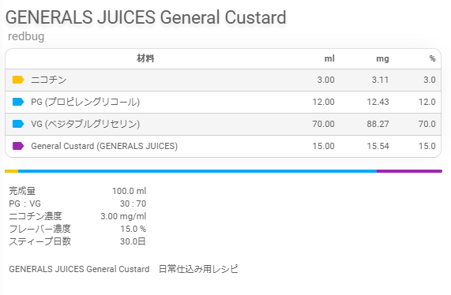Select the VG (ベジタブルグリセリン) row
451x295 pixels.
[x=224, y=124]
